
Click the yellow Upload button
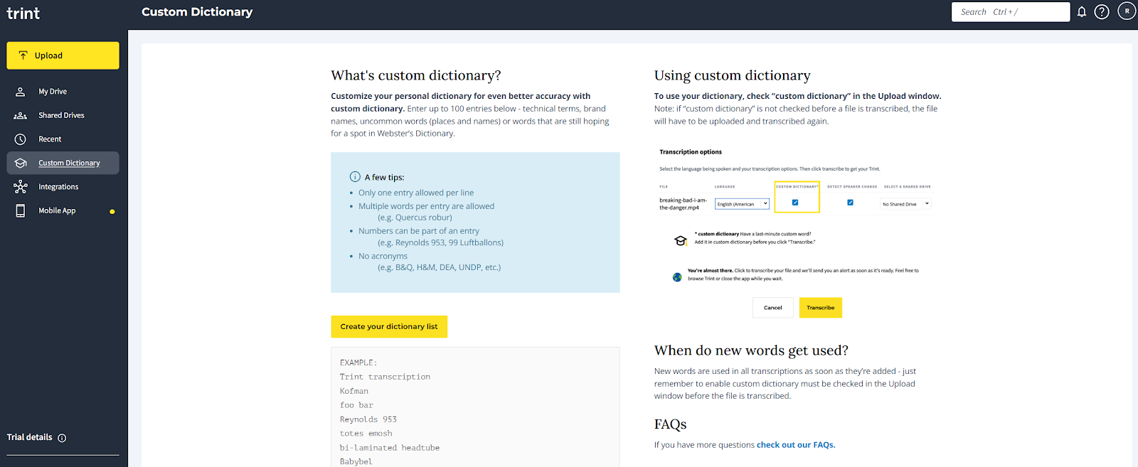63,55
